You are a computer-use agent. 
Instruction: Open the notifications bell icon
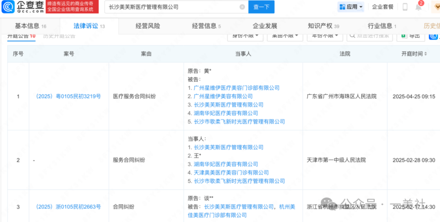pos(418,7)
